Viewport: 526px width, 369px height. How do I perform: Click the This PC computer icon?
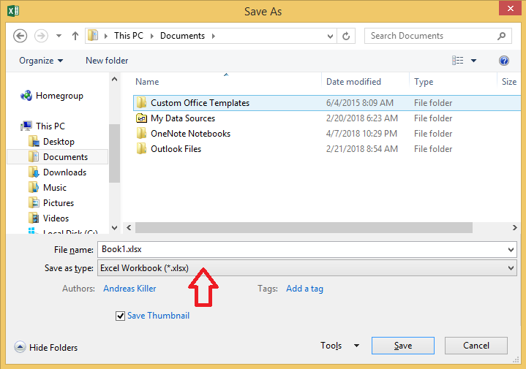[x=26, y=126]
